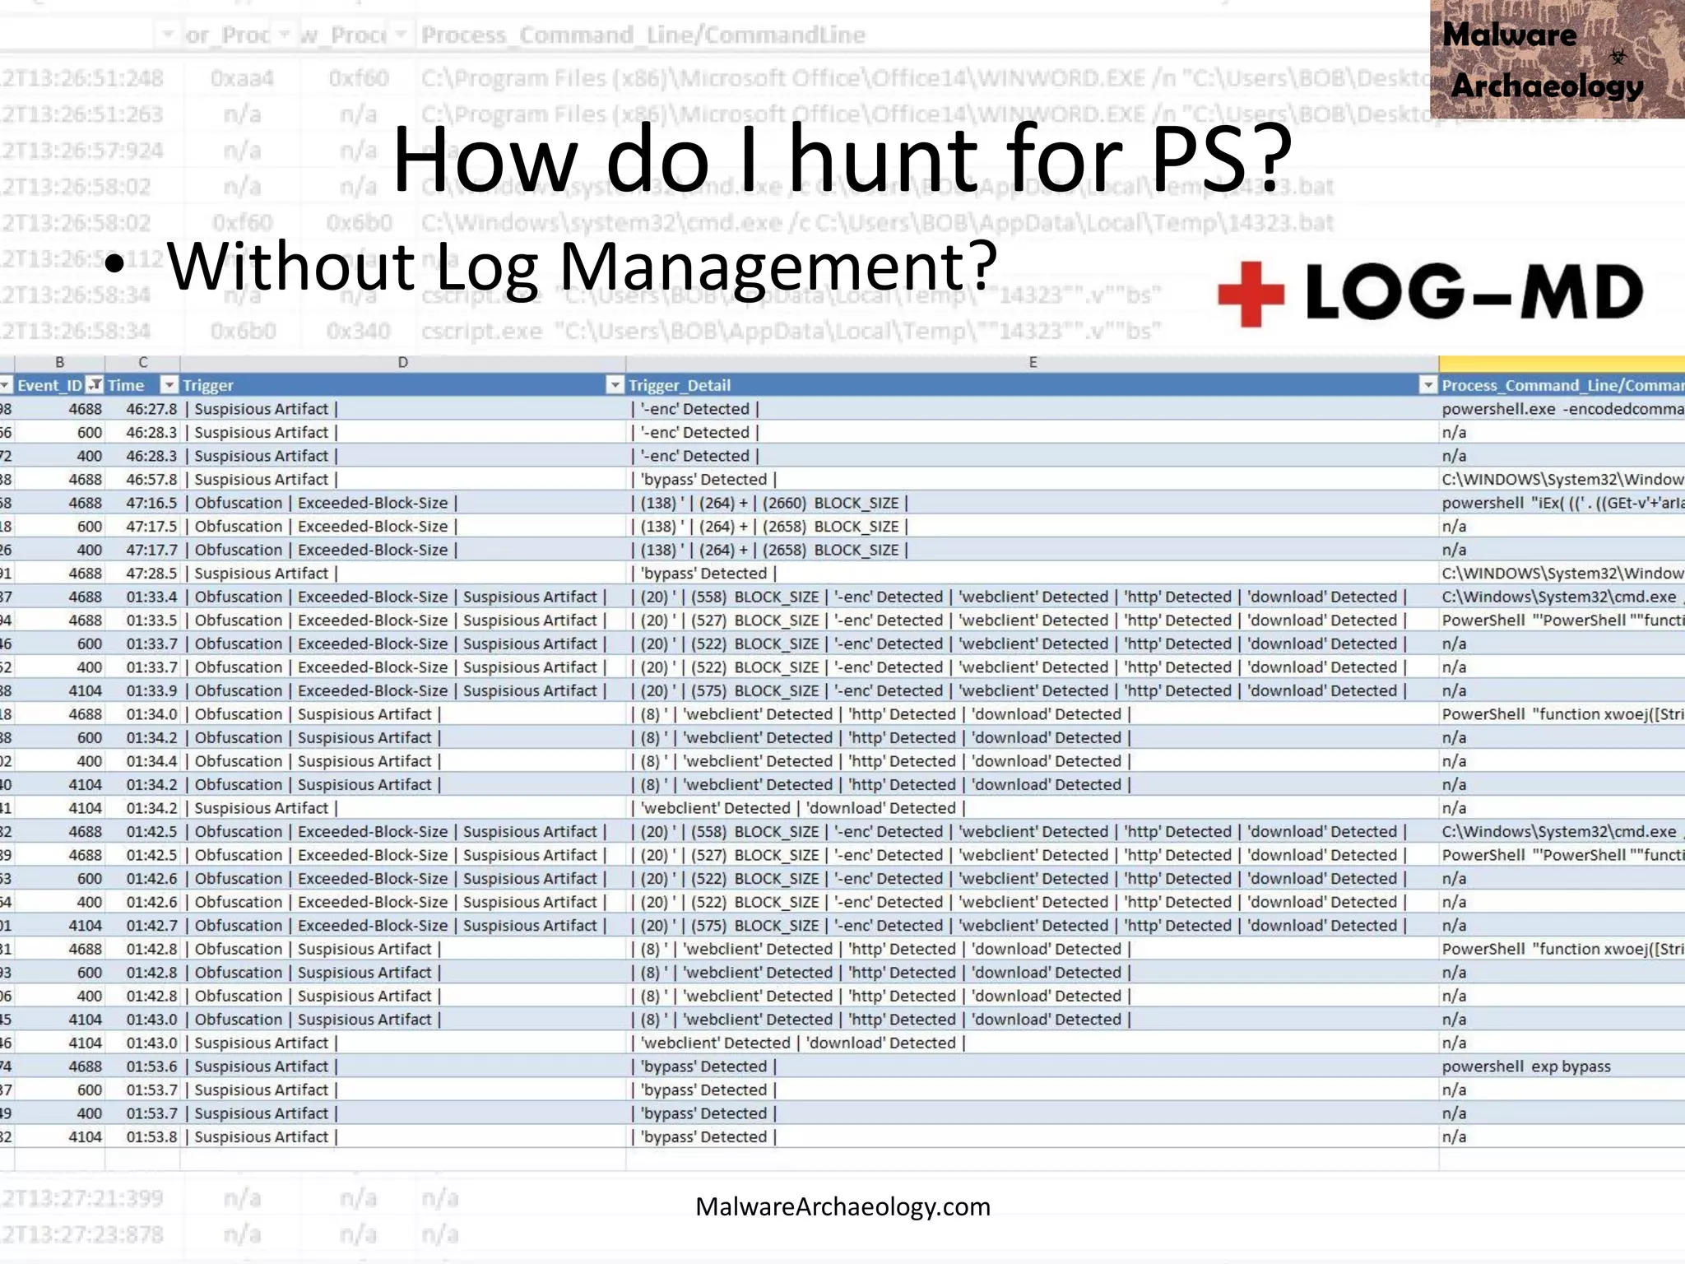
Task: Click the red plus LOG-MD icon
Action: tap(1251, 294)
